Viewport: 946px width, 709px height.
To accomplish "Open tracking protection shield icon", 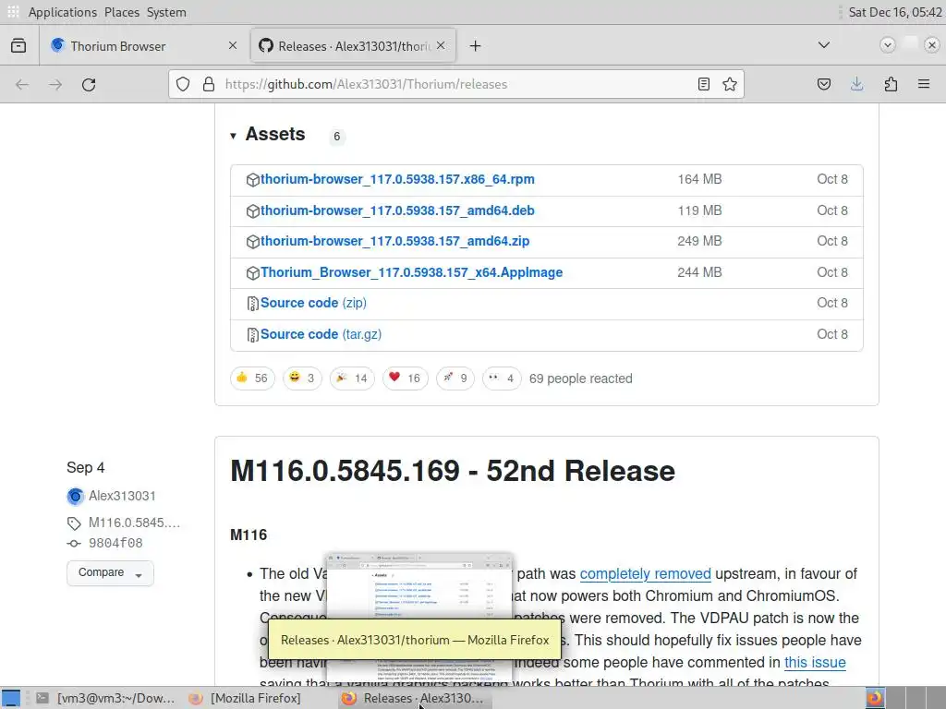I will (x=183, y=84).
